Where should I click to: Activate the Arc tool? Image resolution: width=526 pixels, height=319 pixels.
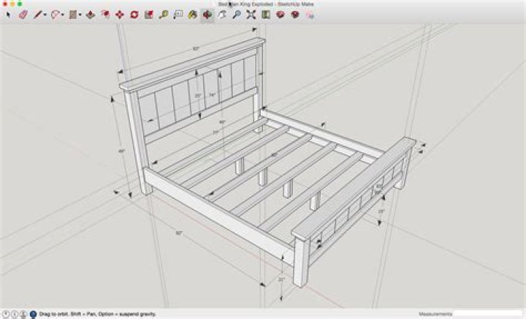tap(55, 15)
